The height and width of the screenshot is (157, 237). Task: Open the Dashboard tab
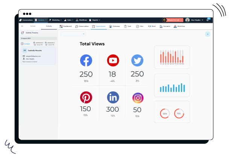click(x=65, y=26)
